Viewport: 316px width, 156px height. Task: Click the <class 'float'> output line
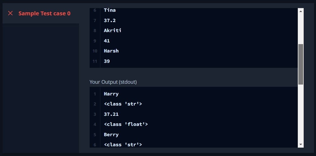click(126, 124)
